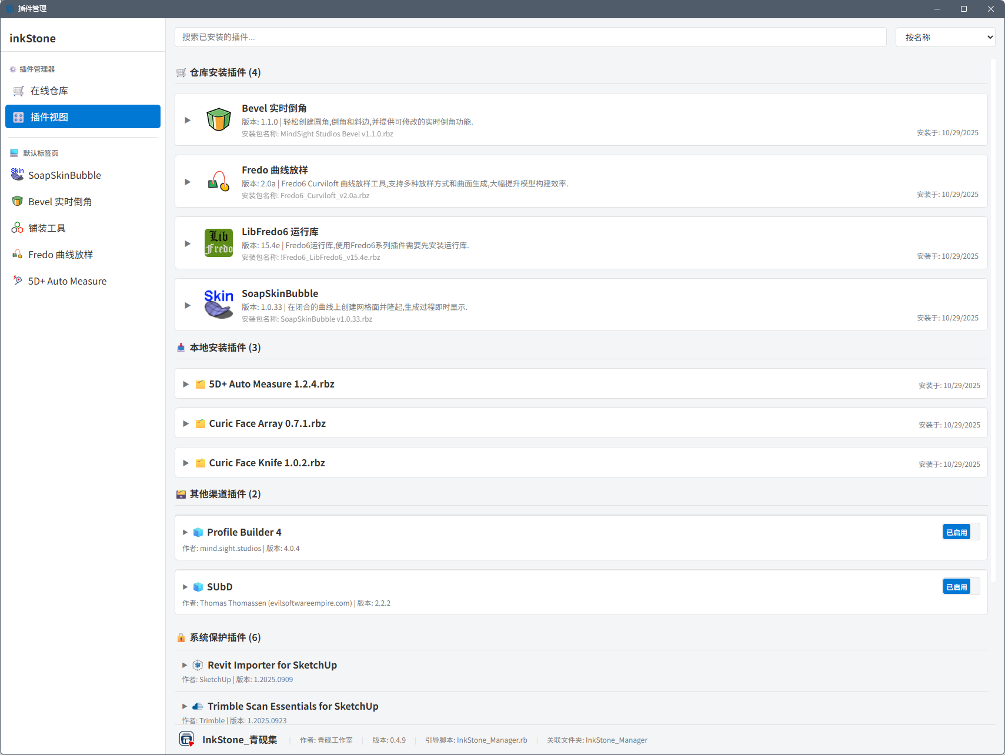Select 插件视图 in the sidebar
The width and height of the screenshot is (1005, 755).
(83, 116)
